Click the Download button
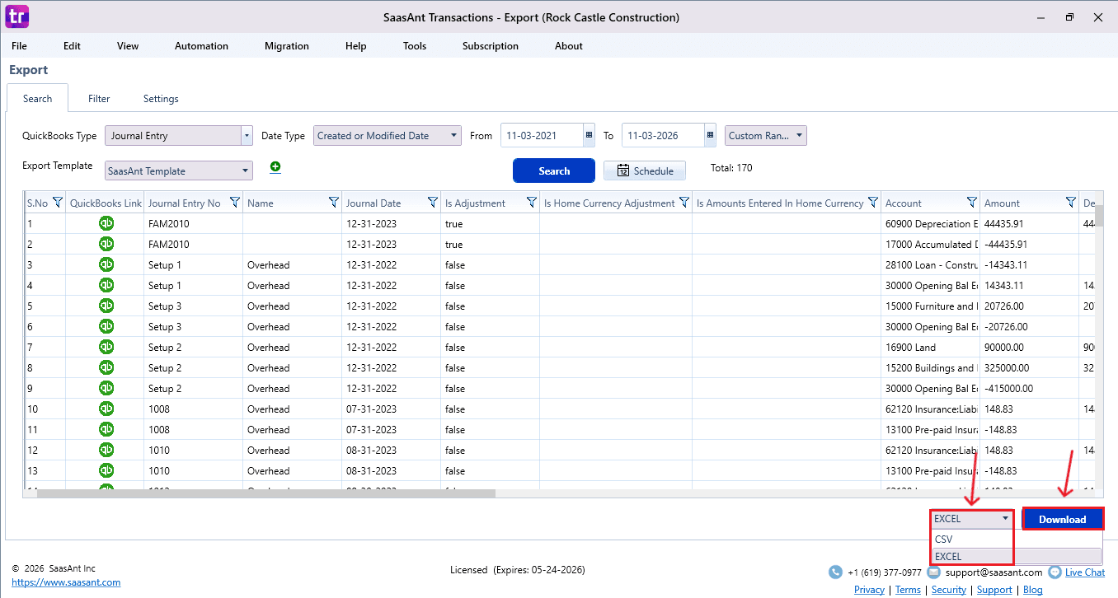 (1062, 519)
